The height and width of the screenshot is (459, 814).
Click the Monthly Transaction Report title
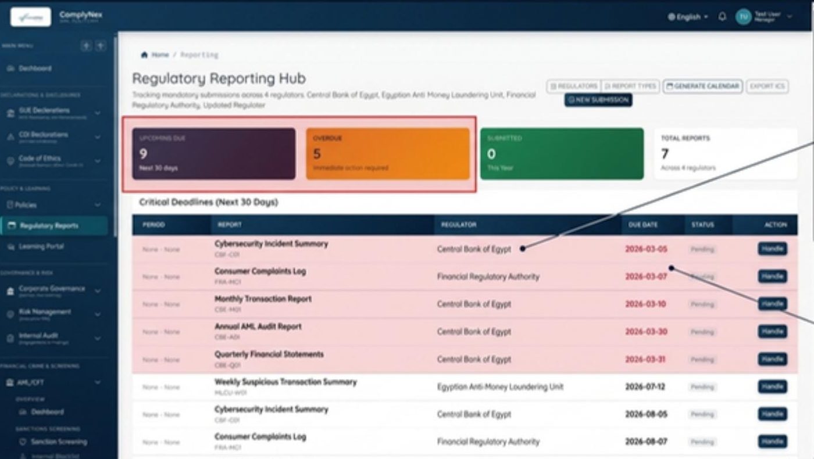point(263,299)
